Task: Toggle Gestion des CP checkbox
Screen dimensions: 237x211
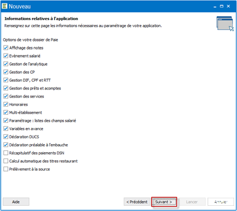Action: (x=6, y=72)
